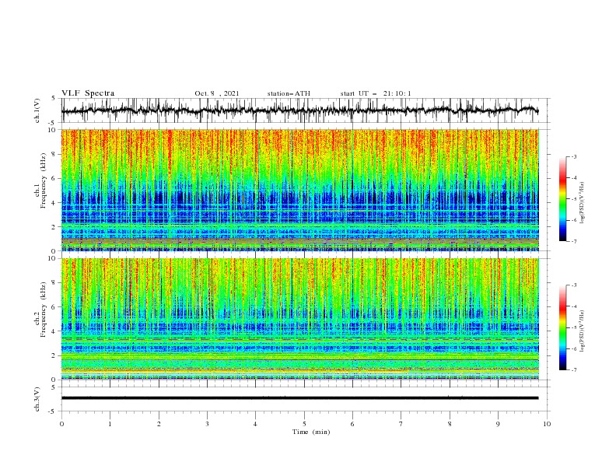This screenshot has width=616, height=476.
Task: Click the "start UT = 21:10:1" text
Action: coord(376,93)
